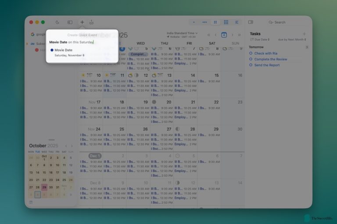Select the four-dot quarter view icon

click(x=215, y=22)
